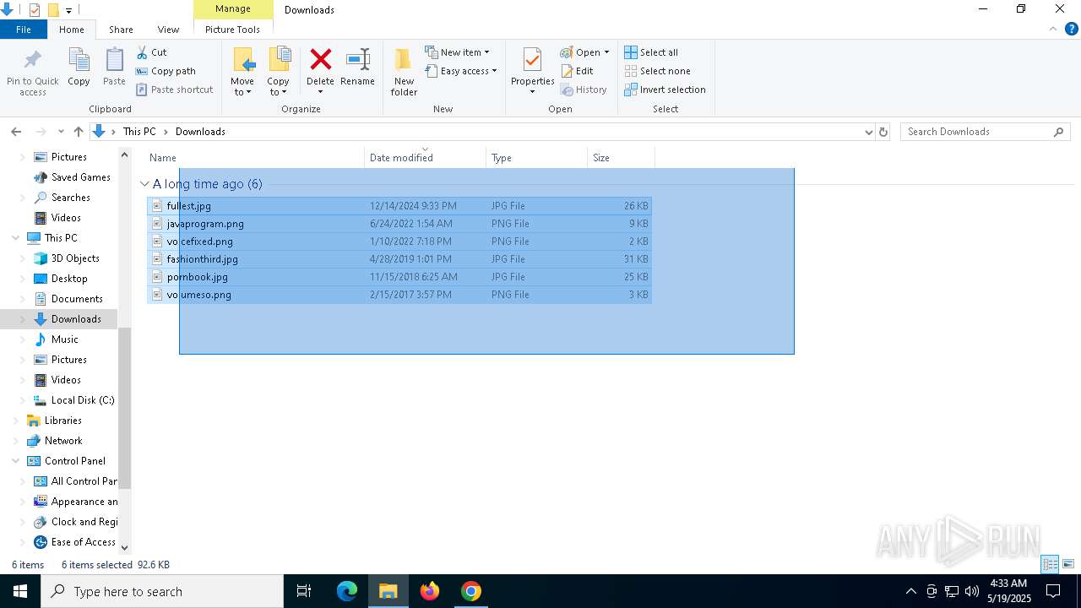
Task: Open the Copy to dropdown
Action: [278, 87]
